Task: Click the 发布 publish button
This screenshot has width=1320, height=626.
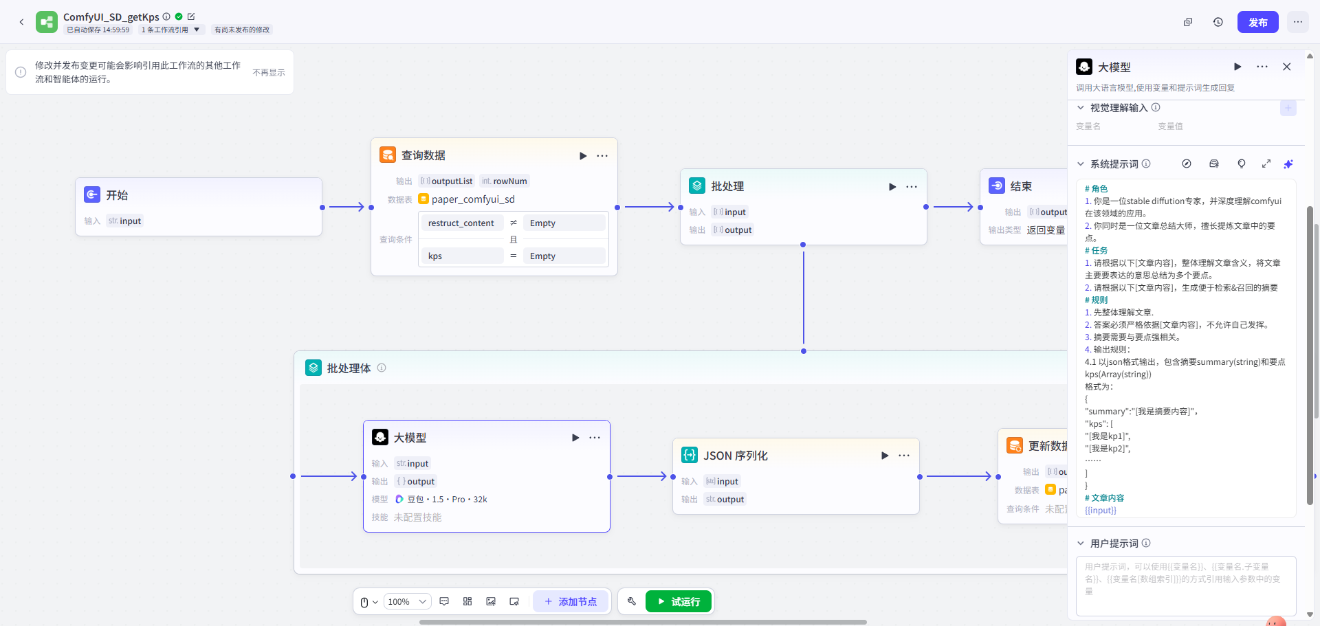Action: tap(1257, 22)
